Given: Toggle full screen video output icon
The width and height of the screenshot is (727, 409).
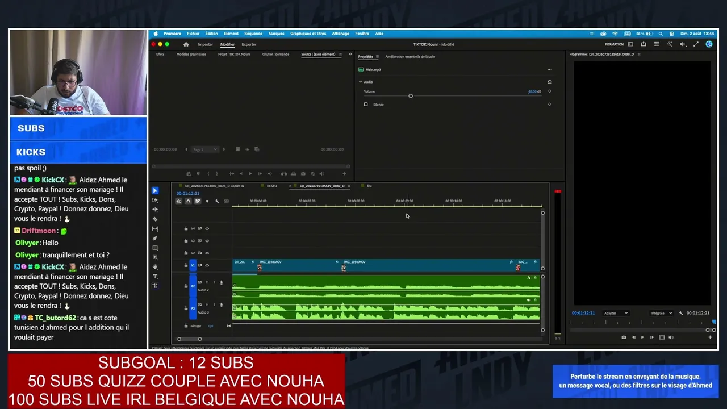Looking at the screenshot, I should pos(696,44).
